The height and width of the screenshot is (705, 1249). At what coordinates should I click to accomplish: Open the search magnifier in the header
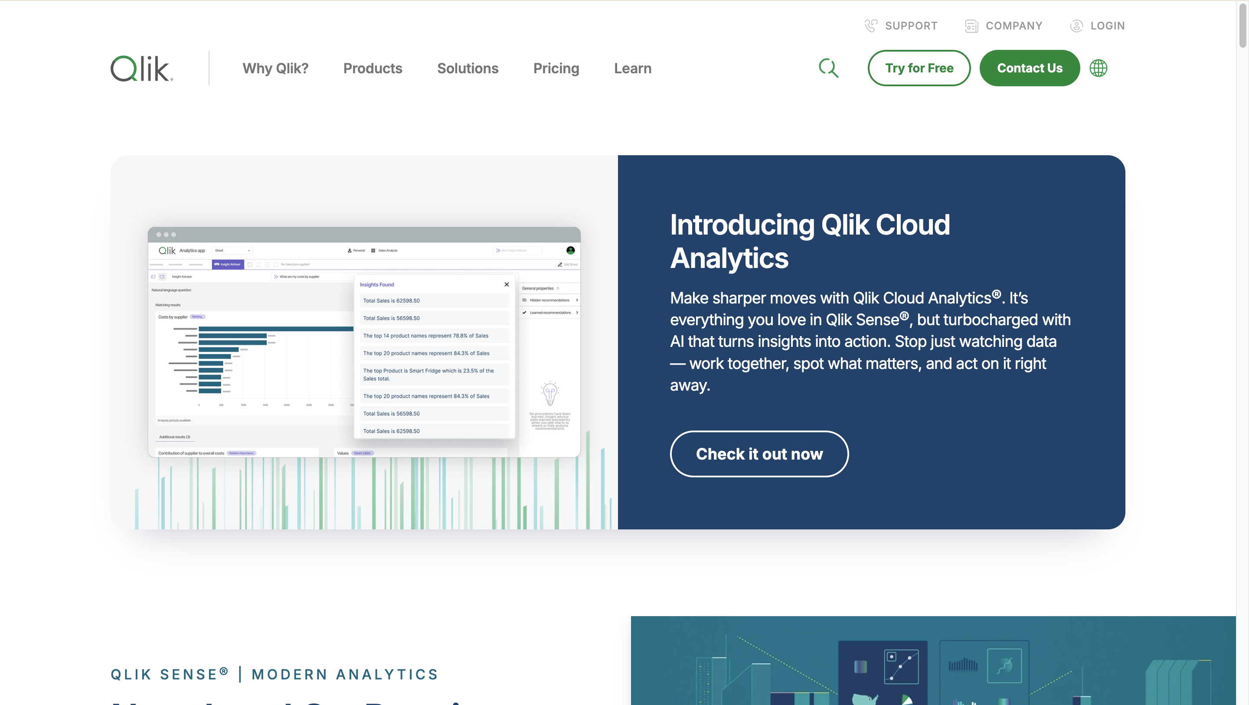point(829,68)
